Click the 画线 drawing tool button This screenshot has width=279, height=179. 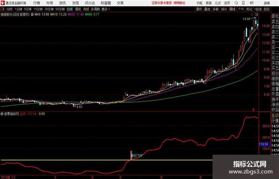click(232, 9)
